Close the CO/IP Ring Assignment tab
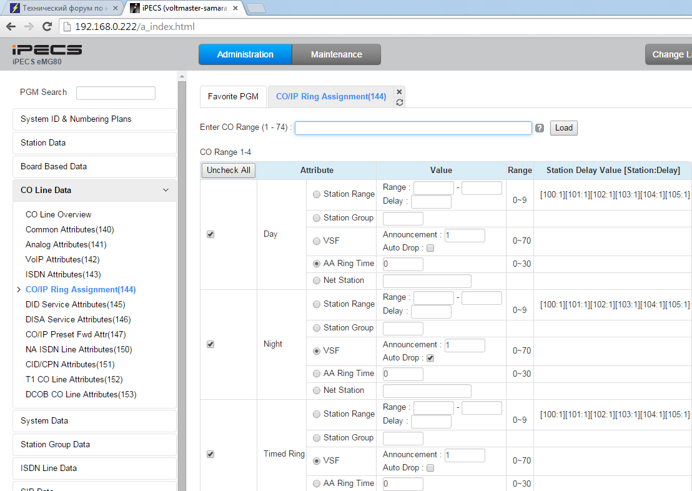This screenshot has height=491, width=692. coord(400,92)
